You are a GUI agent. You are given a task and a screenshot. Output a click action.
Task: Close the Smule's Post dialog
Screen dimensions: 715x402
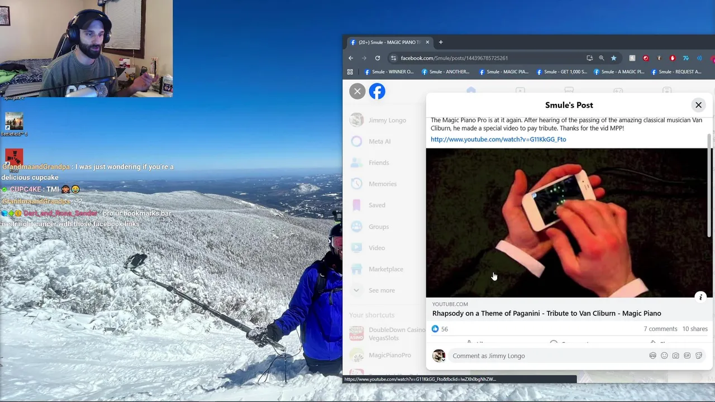(x=698, y=105)
